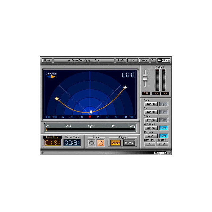
Task: Click the orange right direction arrow
Action: click(53, 77)
